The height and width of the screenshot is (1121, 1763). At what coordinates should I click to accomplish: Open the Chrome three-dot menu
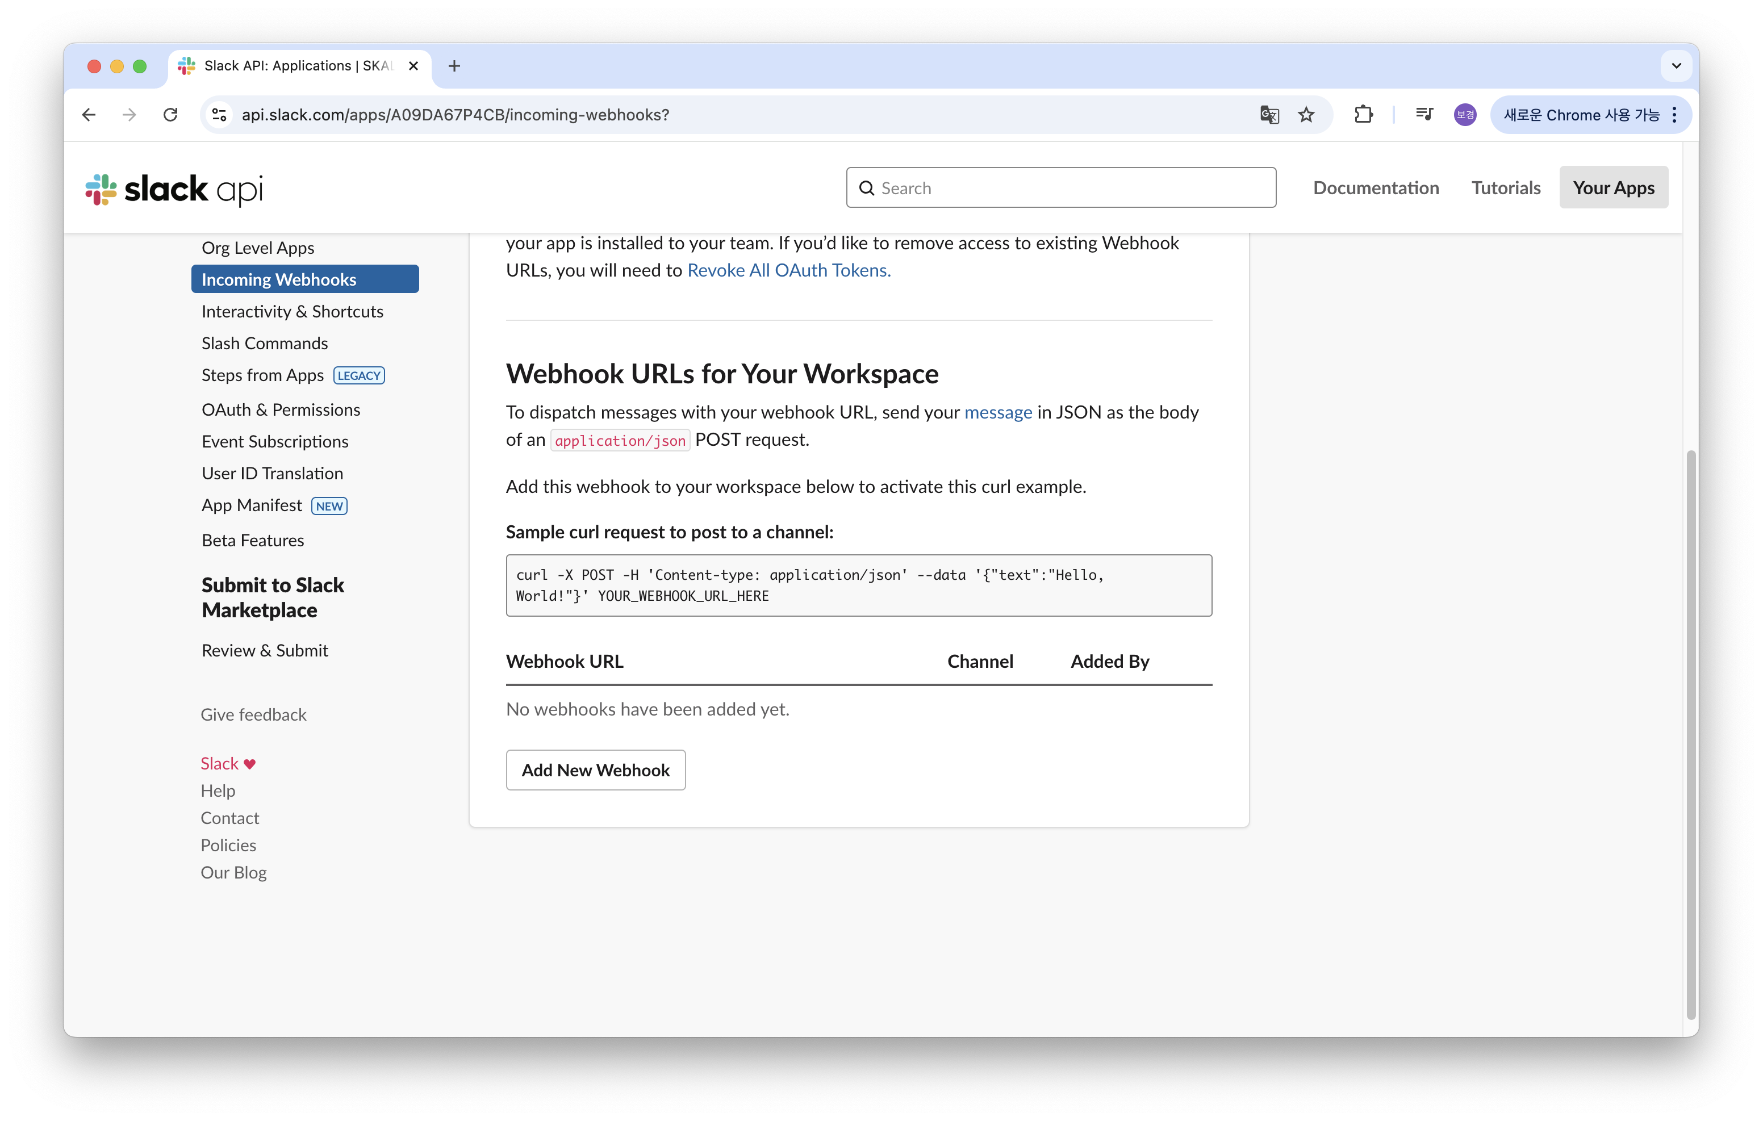click(x=1674, y=115)
